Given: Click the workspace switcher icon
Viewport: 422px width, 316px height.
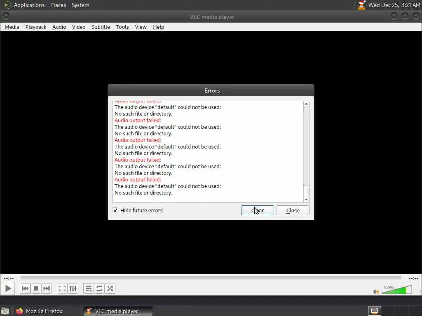Looking at the screenshot, I should [x=374, y=311].
